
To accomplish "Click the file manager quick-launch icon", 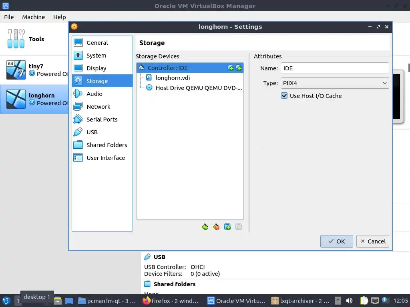I will pyautogui.click(x=58, y=301).
